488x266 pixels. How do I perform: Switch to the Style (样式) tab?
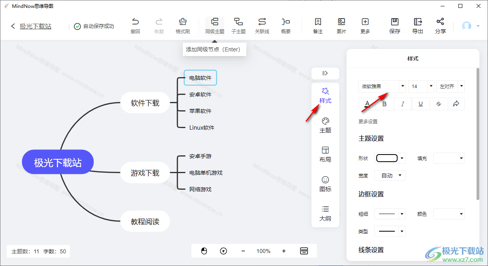click(325, 96)
